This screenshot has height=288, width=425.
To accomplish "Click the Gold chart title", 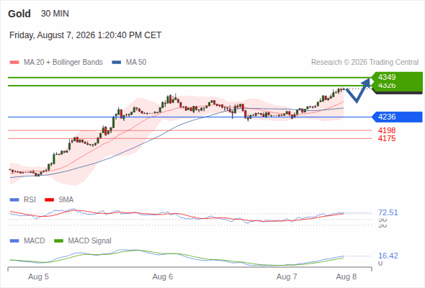I will [x=19, y=14].
